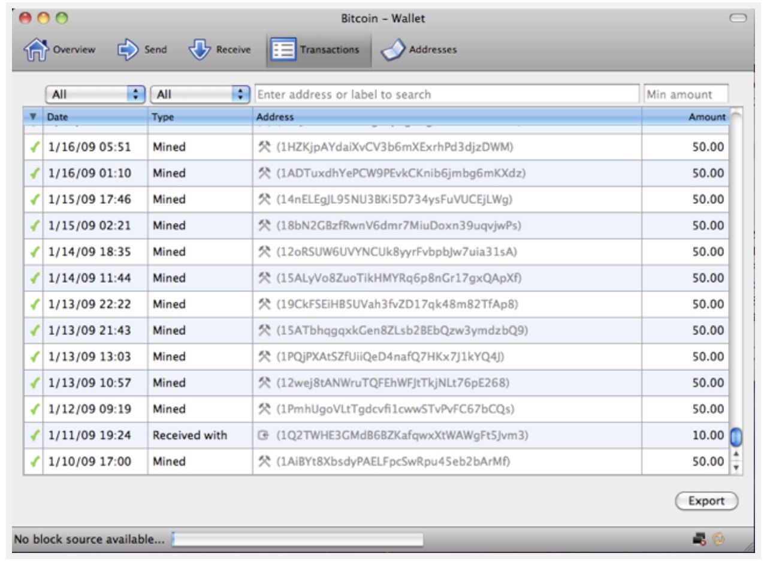Screen dimensions: 767x562
Task: Select the Transactions list icon
Action: [283, 50]
